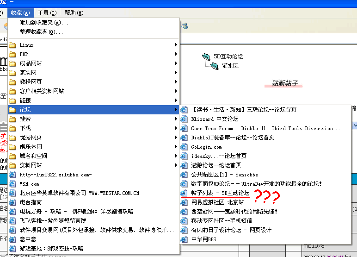Open the 软件项目交易网 favorite
357x257 pixels.
(x=94, y=230)
